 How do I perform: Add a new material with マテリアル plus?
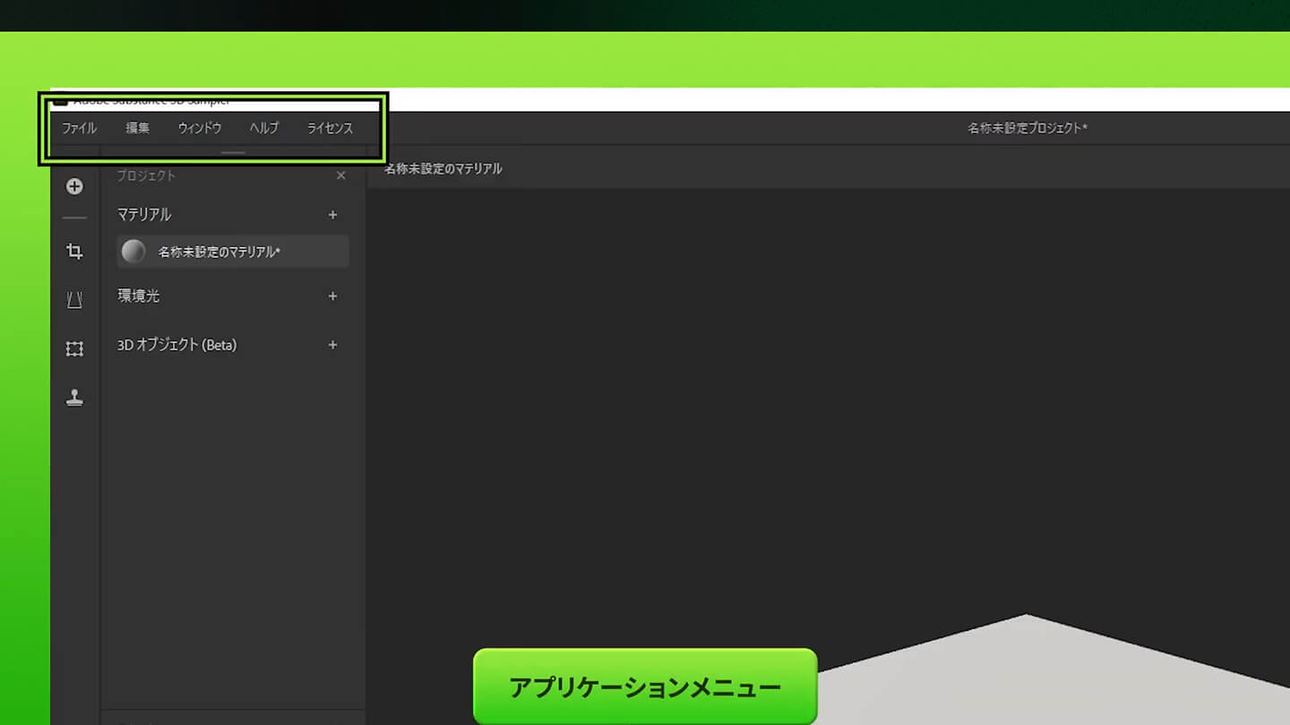[x=332, y=215]
